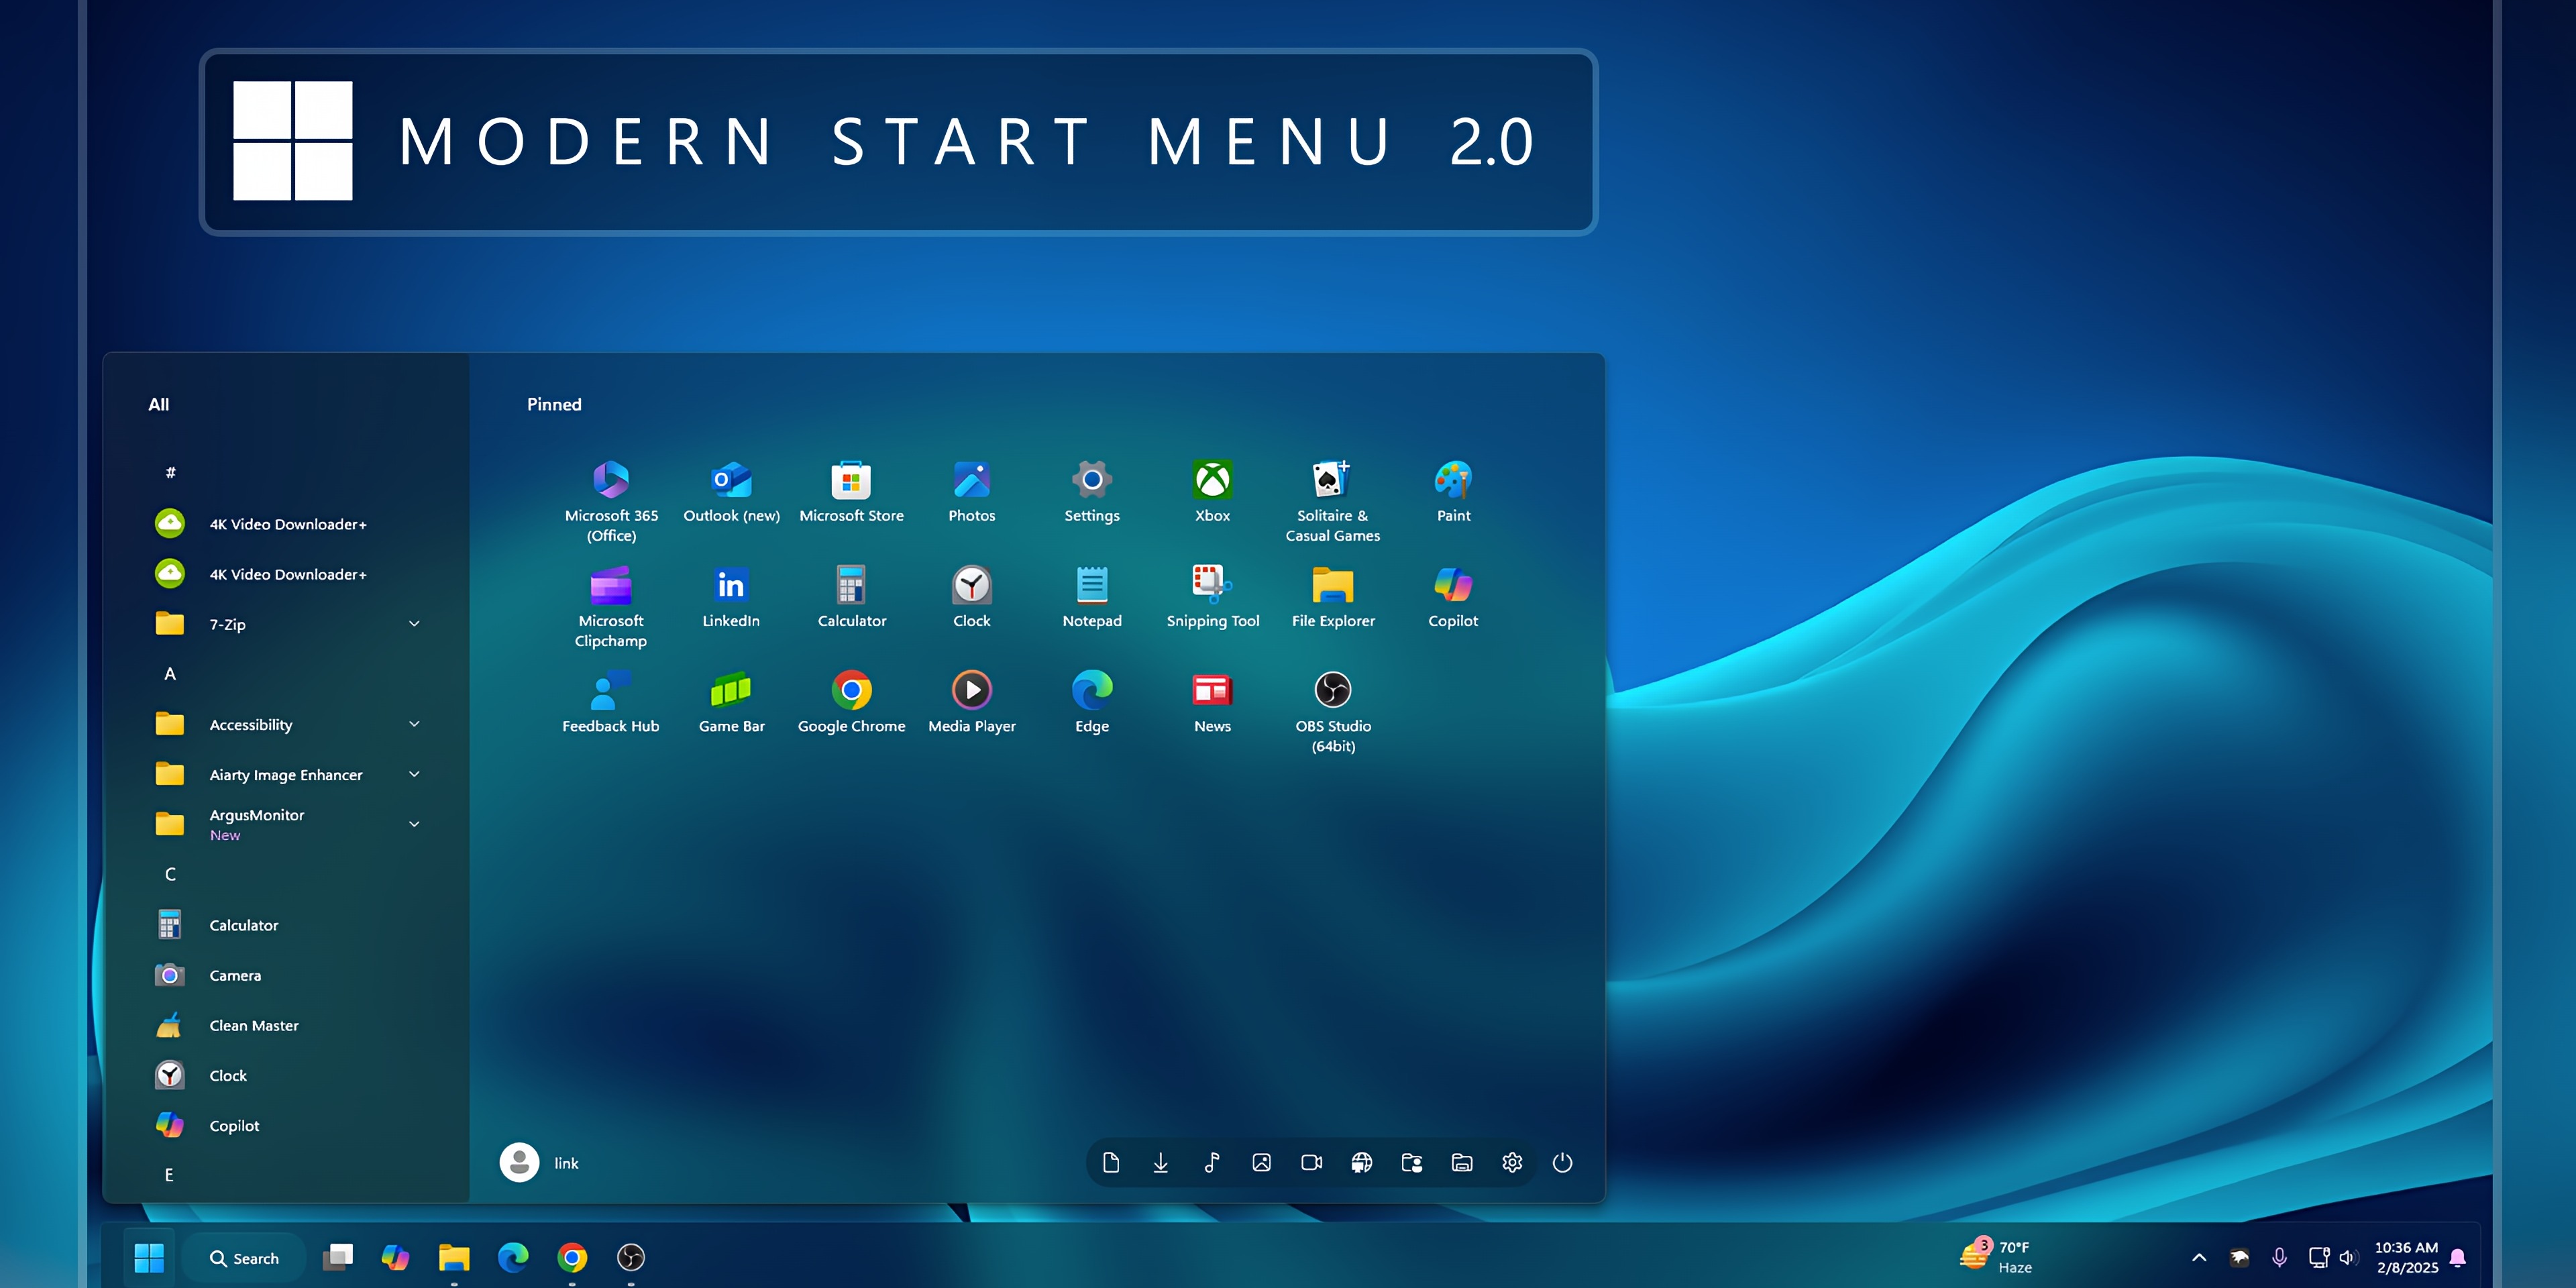
Task: Open pinned File Explorer icon
Action: coord(1332,597)
